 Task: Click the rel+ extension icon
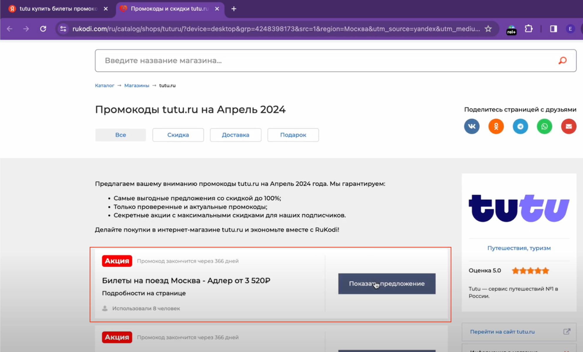[511, 29]
